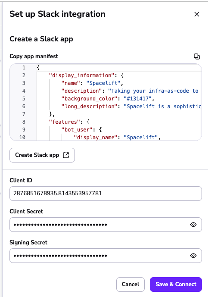Click the "bot_user" line in manifest
Screen dimensions: 208x297
pyautogui.click(x=81, y=130)
